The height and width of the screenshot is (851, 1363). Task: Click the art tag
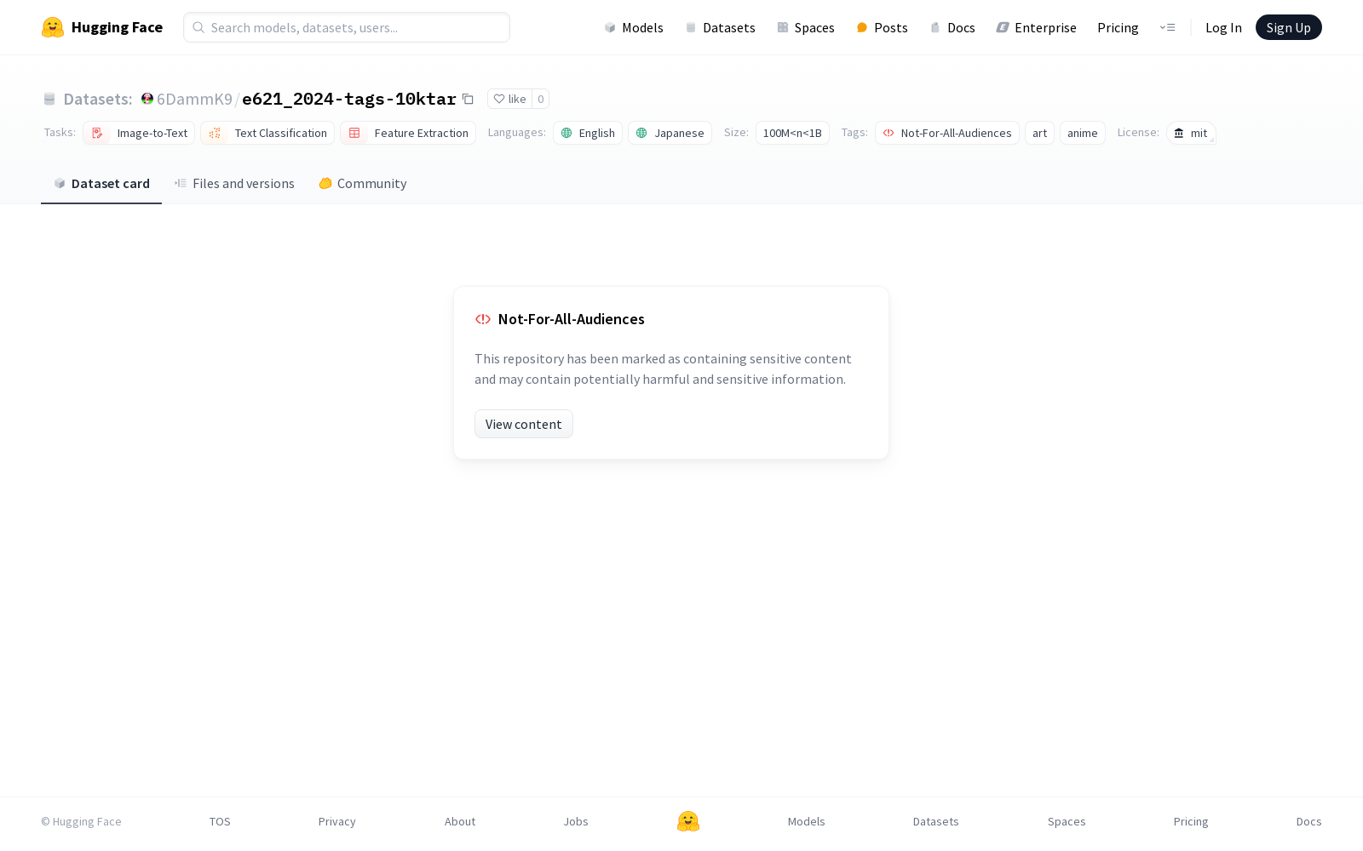pyautogui.click(x=1039, y=133)
